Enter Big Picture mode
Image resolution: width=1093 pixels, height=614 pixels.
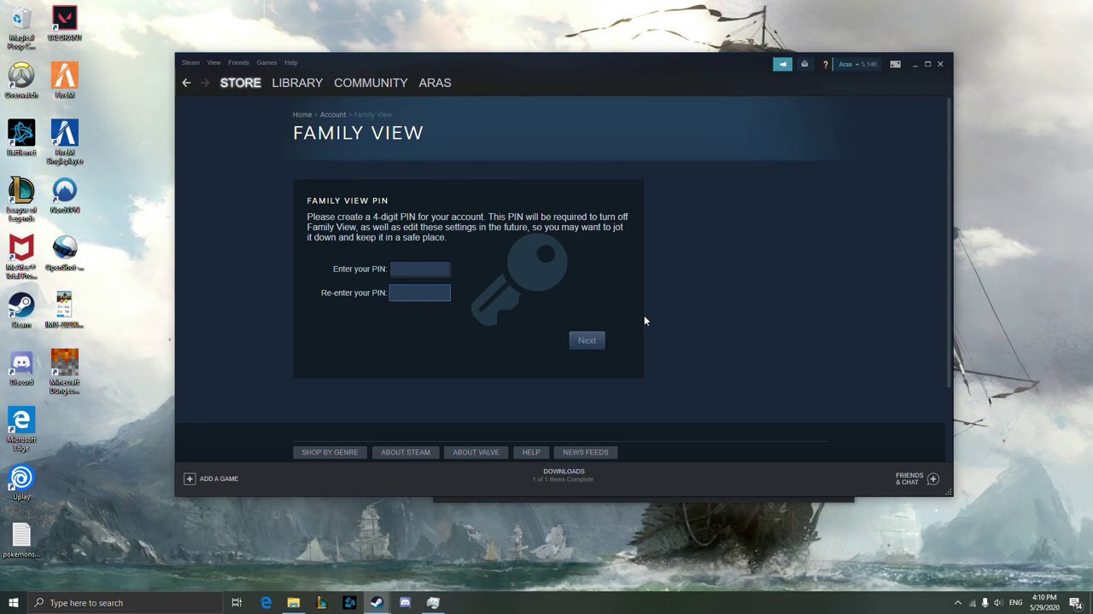895,64
